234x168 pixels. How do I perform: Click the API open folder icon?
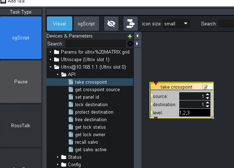[64, 75]
